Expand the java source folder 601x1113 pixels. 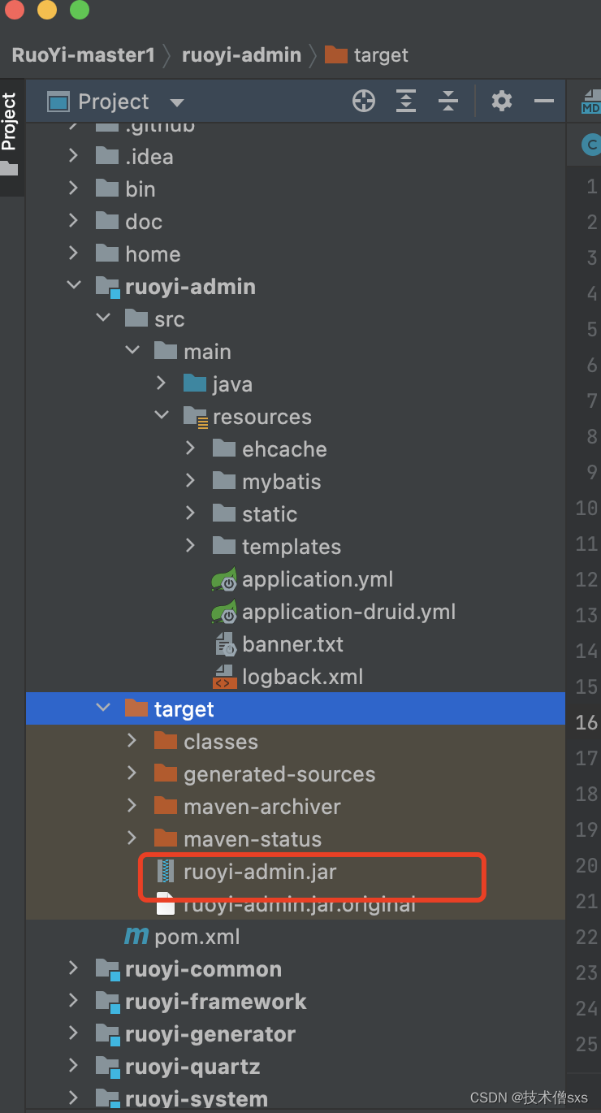[x=162, y=383]
